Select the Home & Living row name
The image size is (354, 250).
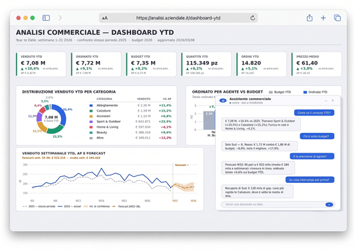point(107,127)
